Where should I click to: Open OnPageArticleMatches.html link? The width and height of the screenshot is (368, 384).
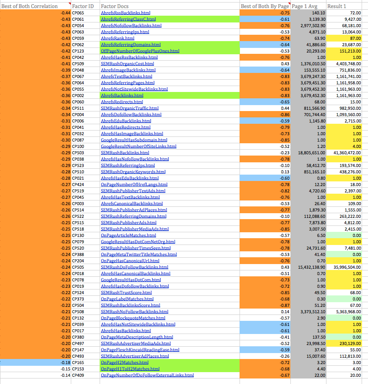[128, 236]
